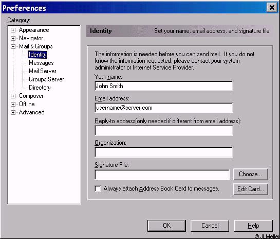Click the Choose... button
Screen dimensions: 280x239
point(251,174)
